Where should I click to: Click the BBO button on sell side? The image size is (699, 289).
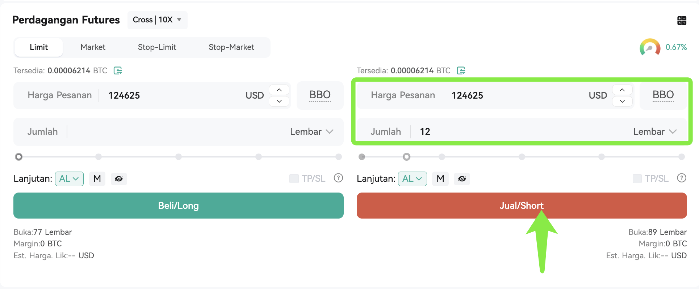point(663,95)
